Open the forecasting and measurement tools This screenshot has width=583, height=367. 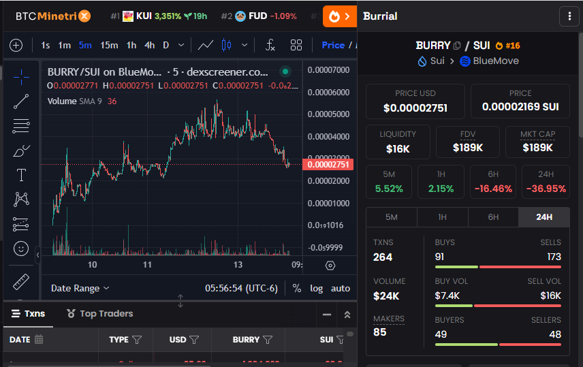click(21, 224)
